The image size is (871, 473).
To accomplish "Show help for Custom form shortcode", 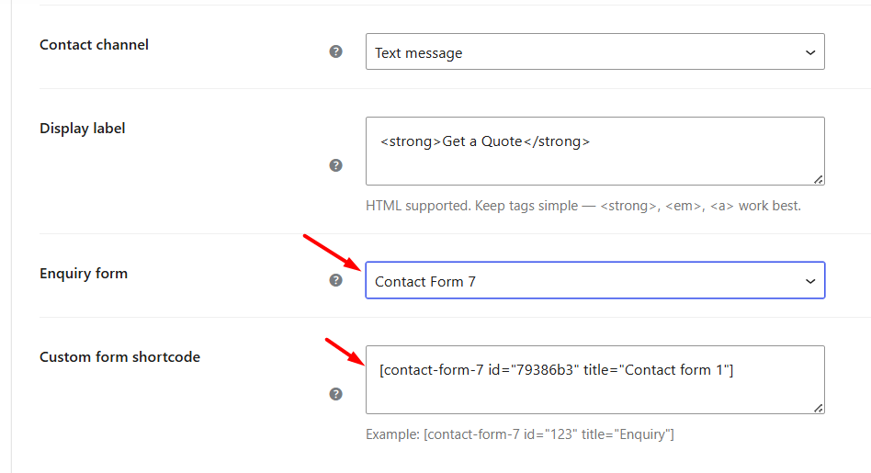I will tap(335, 394).
